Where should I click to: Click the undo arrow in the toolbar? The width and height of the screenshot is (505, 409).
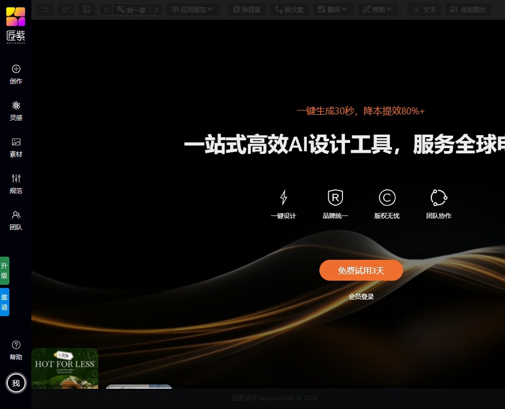point(45,9)
